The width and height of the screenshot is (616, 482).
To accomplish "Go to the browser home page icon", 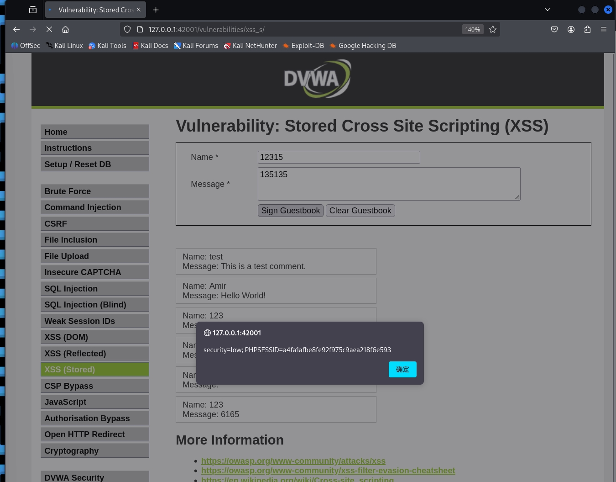I will (x=66, y=29).
